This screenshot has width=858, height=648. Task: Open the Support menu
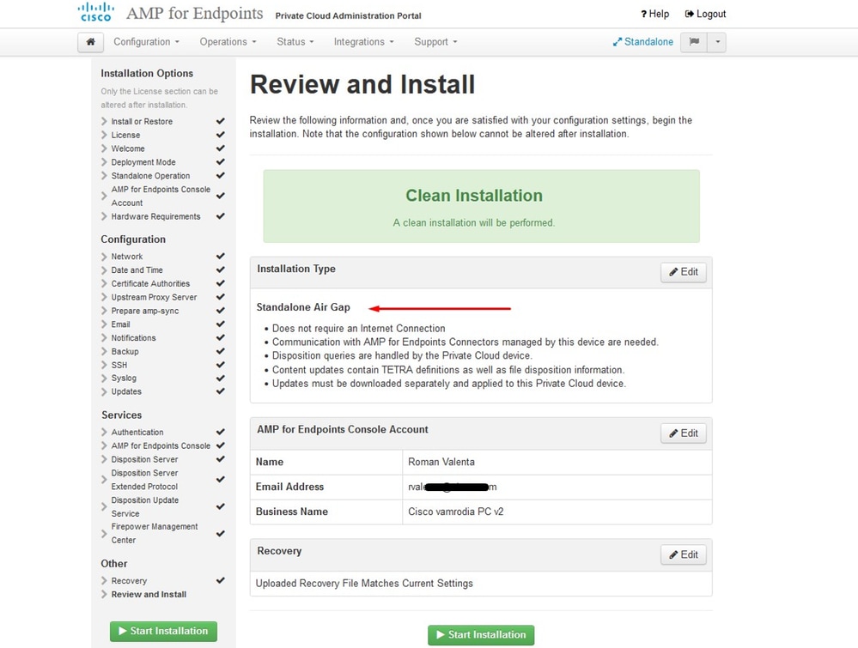[435, 42]
